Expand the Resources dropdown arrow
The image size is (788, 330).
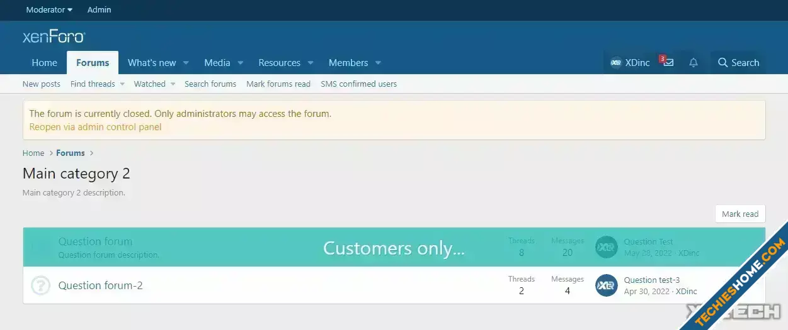(310, 63)
